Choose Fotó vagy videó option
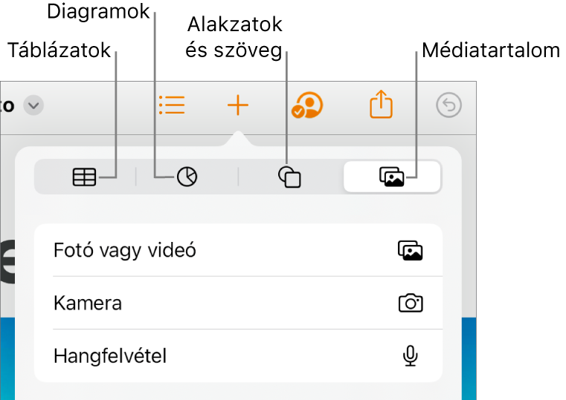Image resolution: width=566 pixels, height=400 pixels. 238,250
